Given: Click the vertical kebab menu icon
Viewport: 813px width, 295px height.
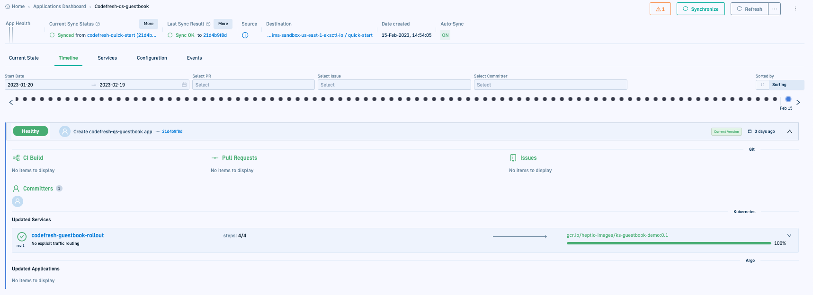Looking at the screenshot, I should click(795, 9).
